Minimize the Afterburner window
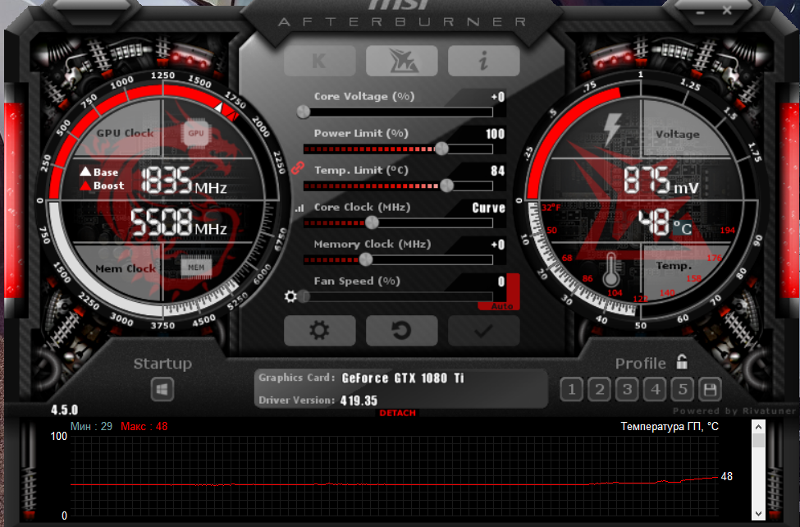 click(x=700, y=11)
